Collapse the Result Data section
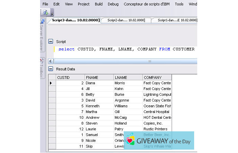The width and height of the screenshot is (238, 153). [x=51, y=69]
